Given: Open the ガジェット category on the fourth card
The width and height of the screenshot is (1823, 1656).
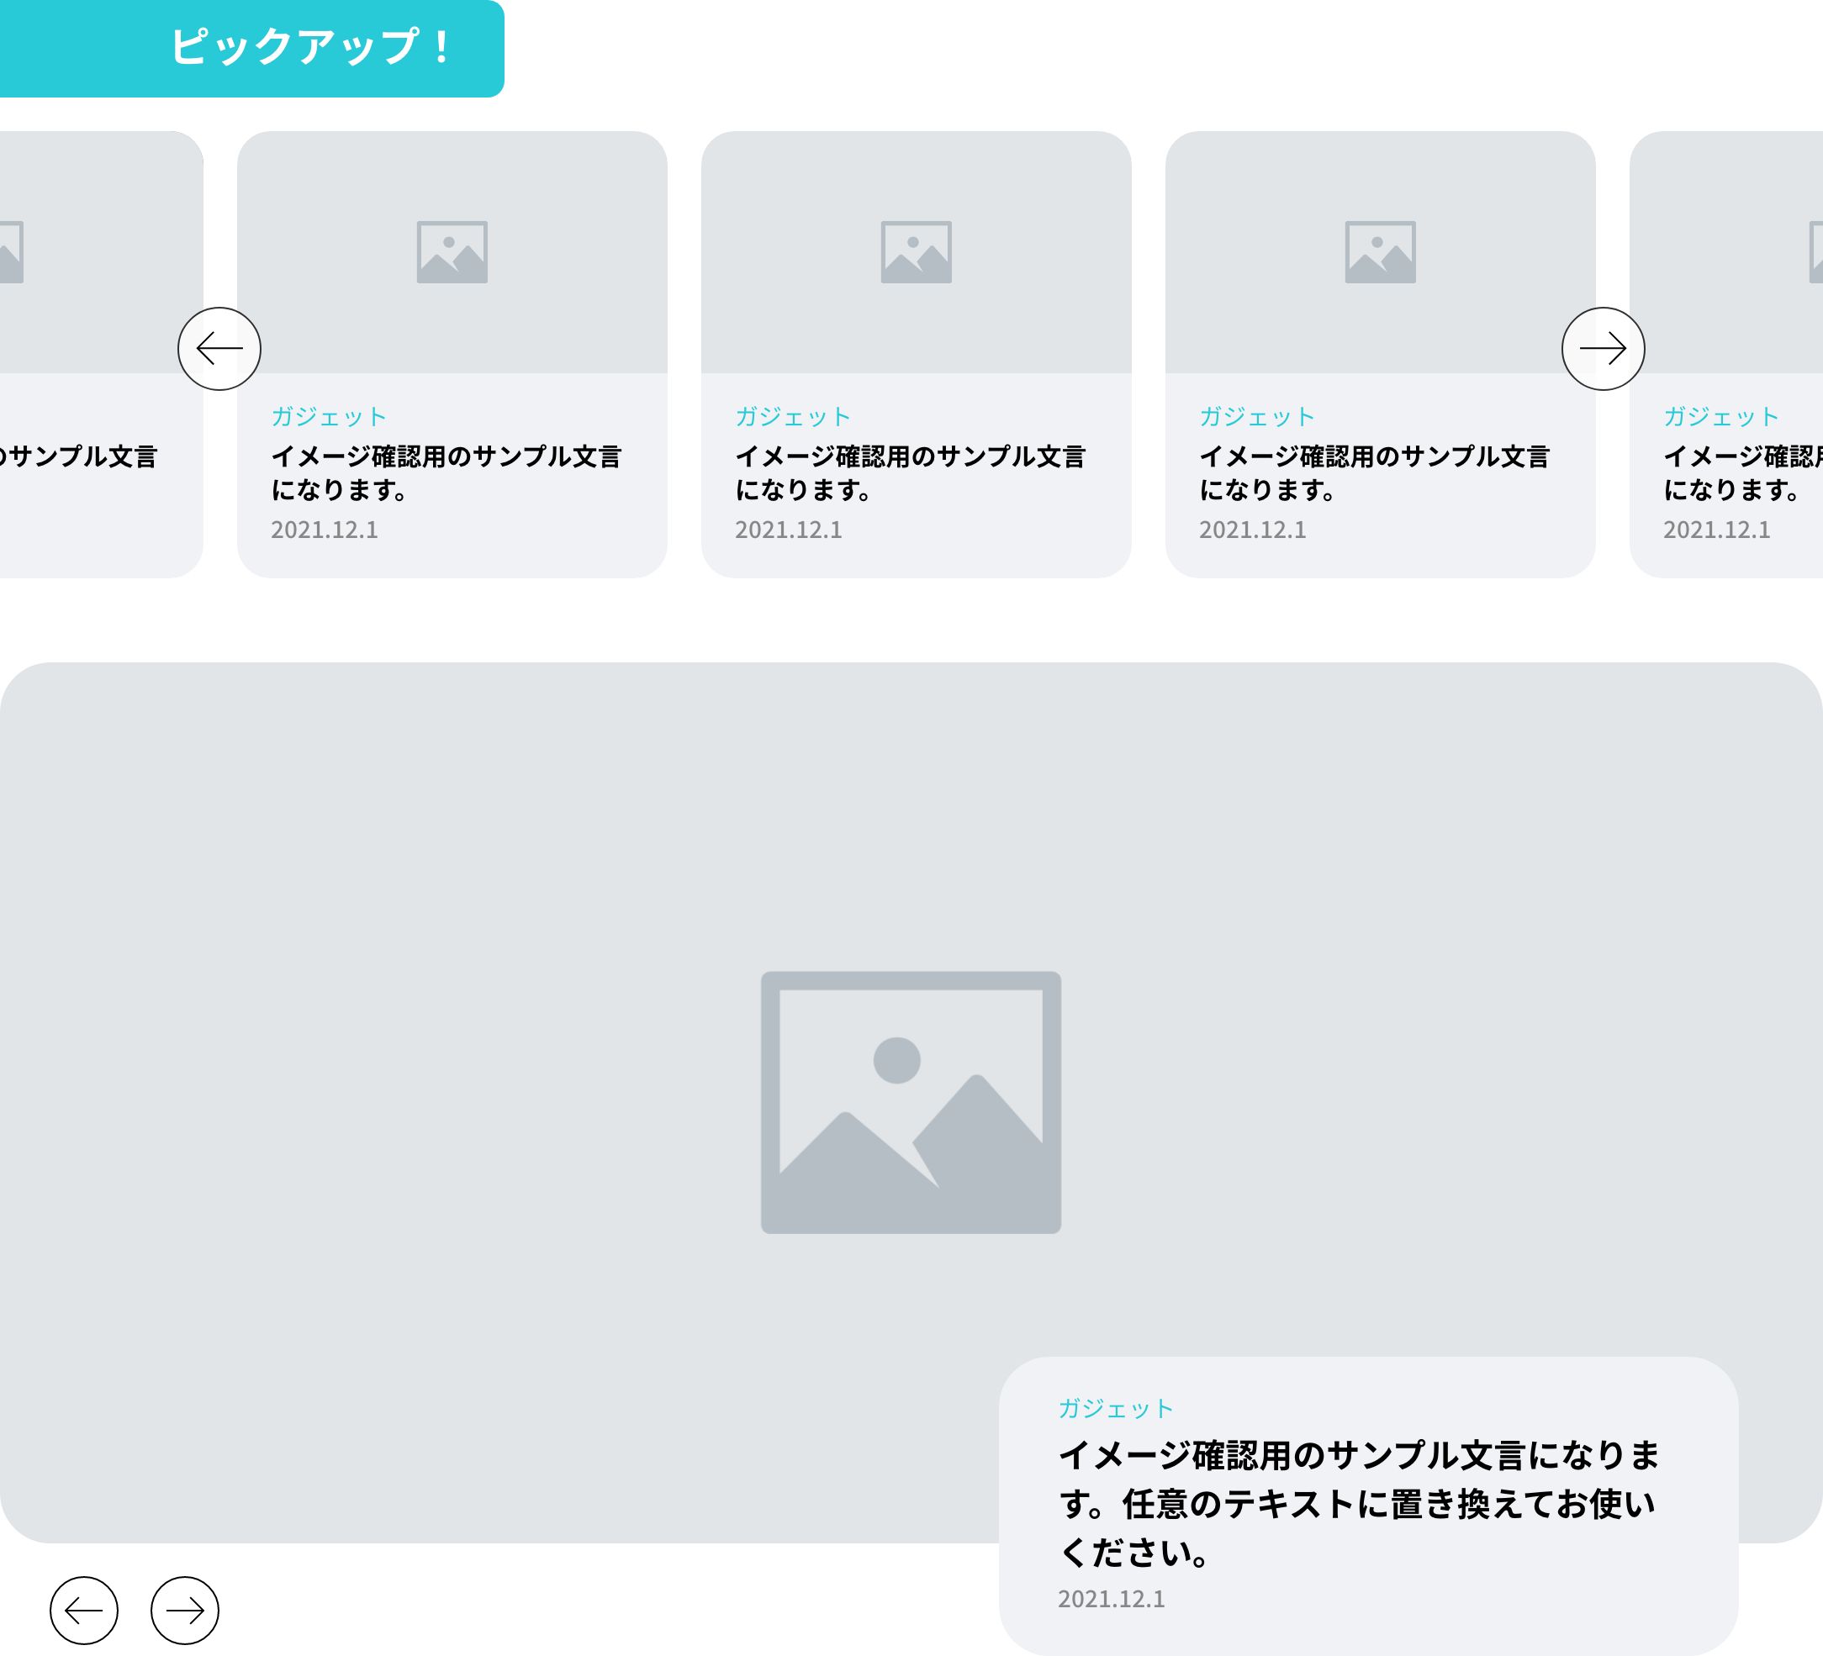Looking at the screenshot, I should (x=1257, y=416).
